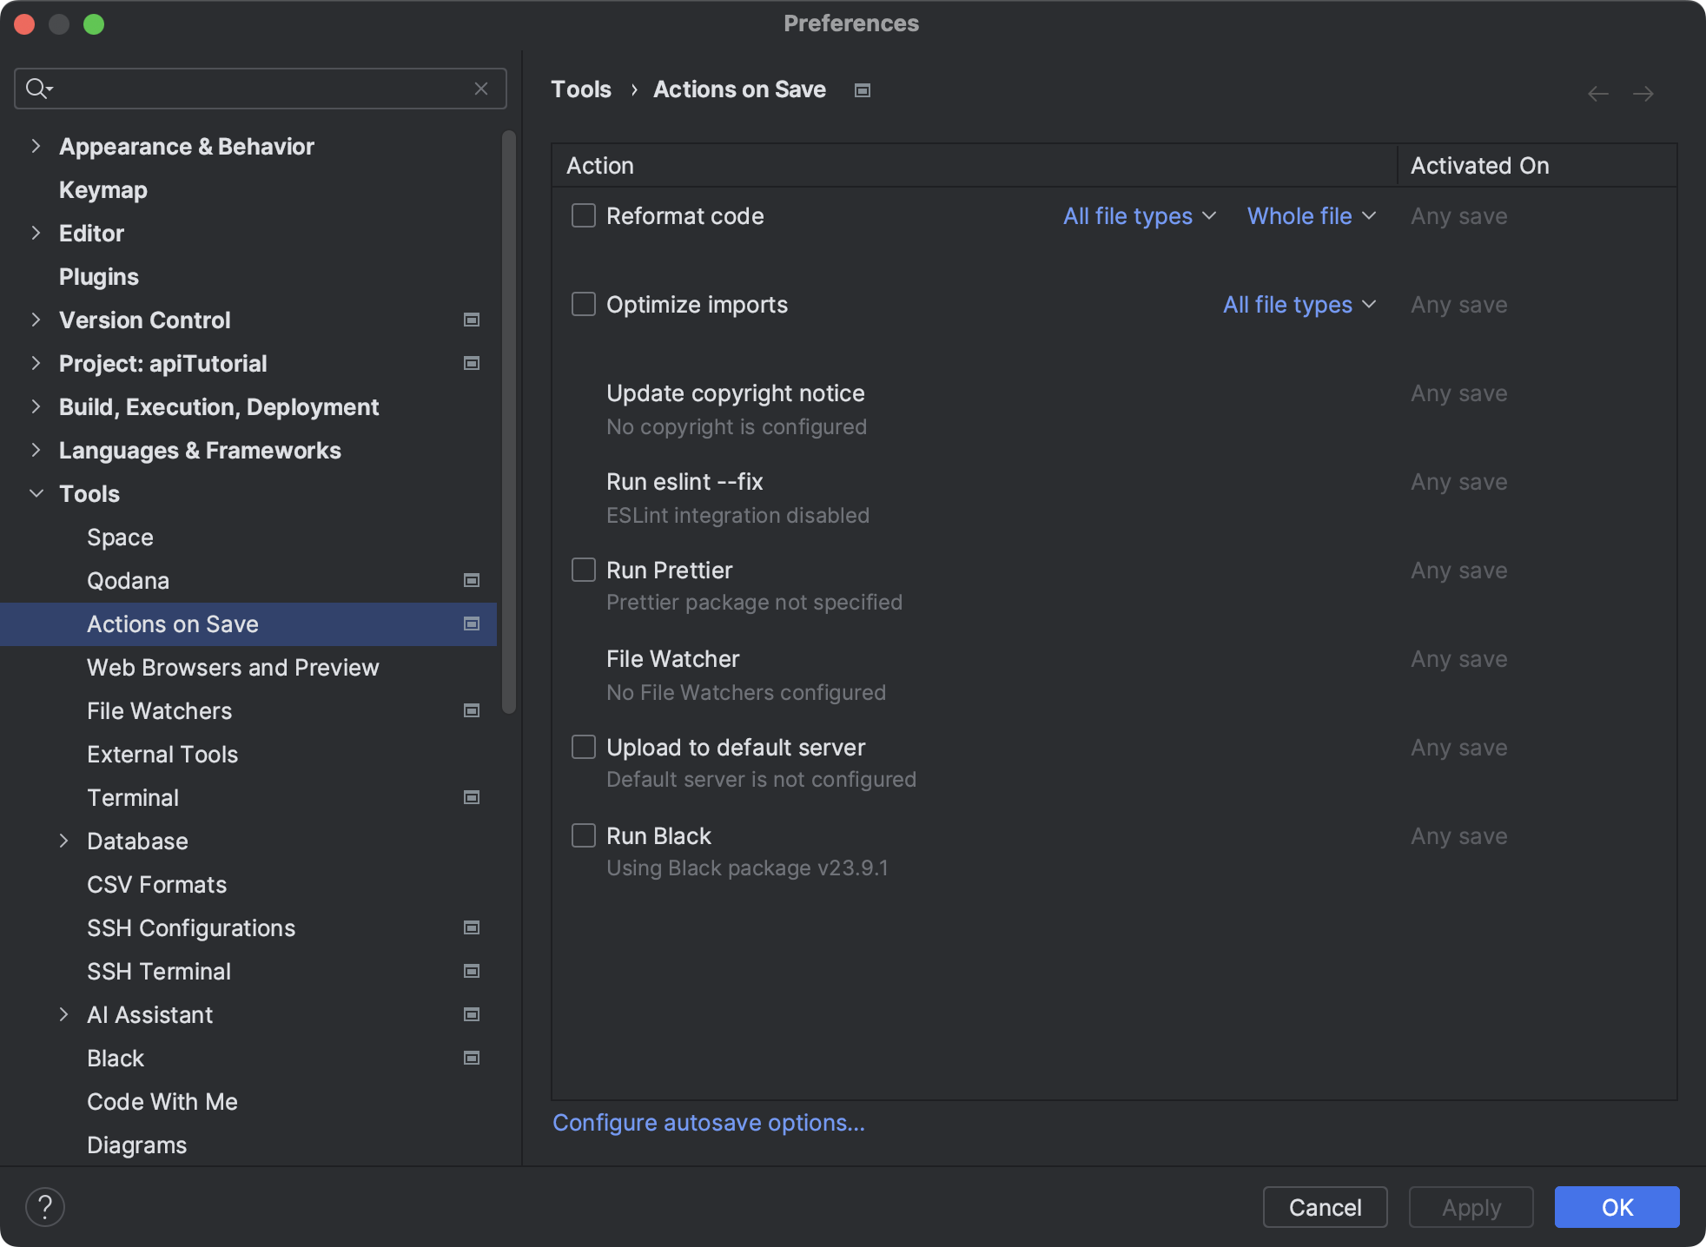1706x1247 pixels.
Task: Click the settings icon beside Actions on Save
Action: click(472, 623)
